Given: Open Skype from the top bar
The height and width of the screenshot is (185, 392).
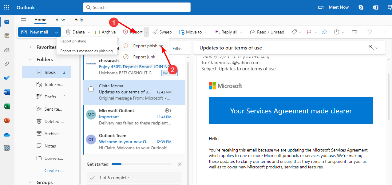Looking at the screenshot, I should pyautogui.click(x=360, y=7).
